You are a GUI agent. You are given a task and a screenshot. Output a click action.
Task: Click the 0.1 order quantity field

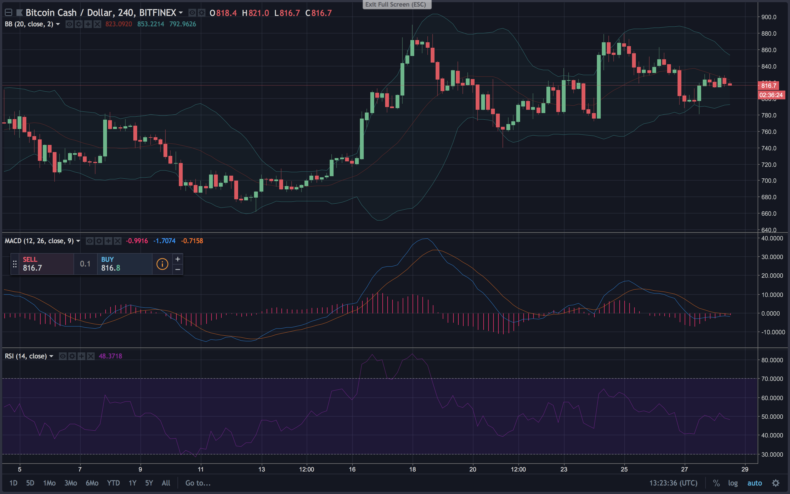[x=85, y=264]
